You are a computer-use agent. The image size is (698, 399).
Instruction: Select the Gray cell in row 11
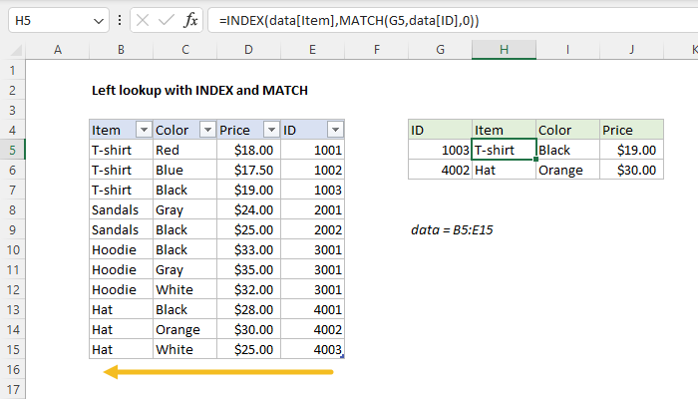(x=185, y=270)
